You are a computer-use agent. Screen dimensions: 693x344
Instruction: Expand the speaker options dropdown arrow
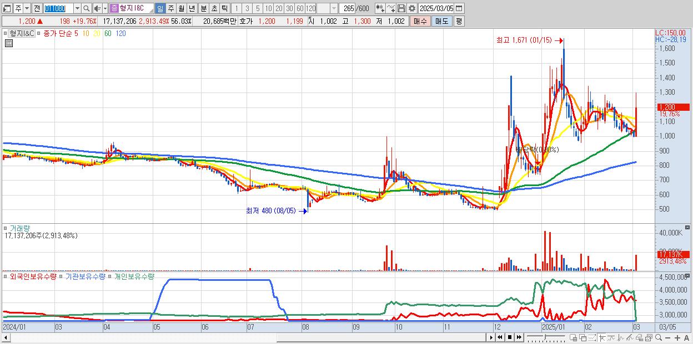pyautogui.click(x=105, y=8)
